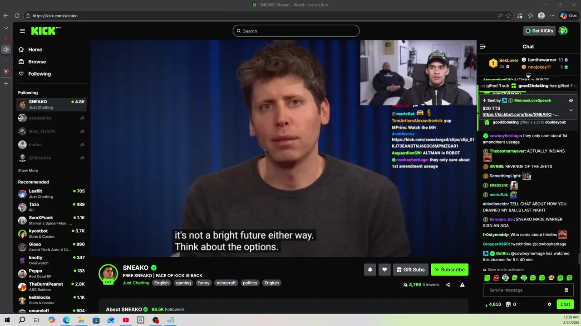Open the Home page
This screenshot has width=581, height=326.
coord(35,49)
